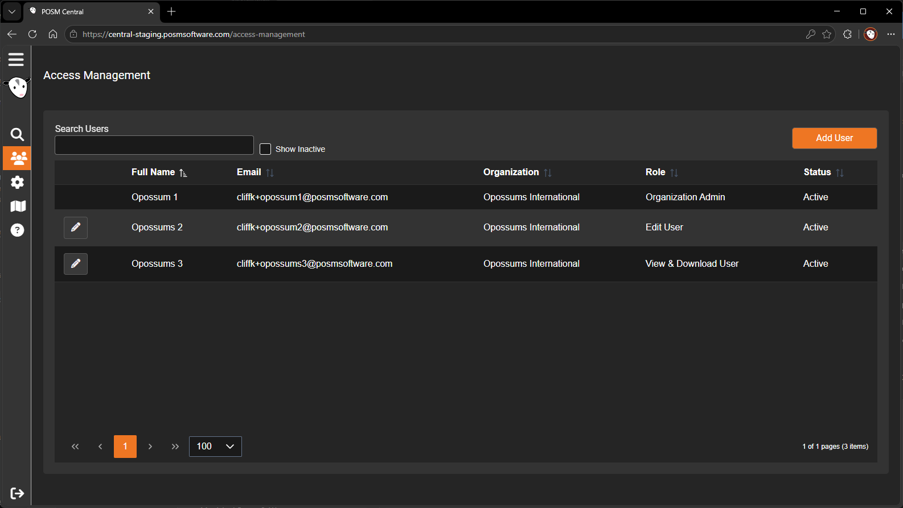Click the Add User button

coord(835,138)
